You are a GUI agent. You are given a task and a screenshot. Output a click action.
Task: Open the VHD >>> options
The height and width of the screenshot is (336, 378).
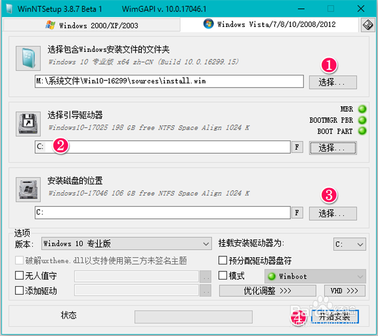(345, 291)
